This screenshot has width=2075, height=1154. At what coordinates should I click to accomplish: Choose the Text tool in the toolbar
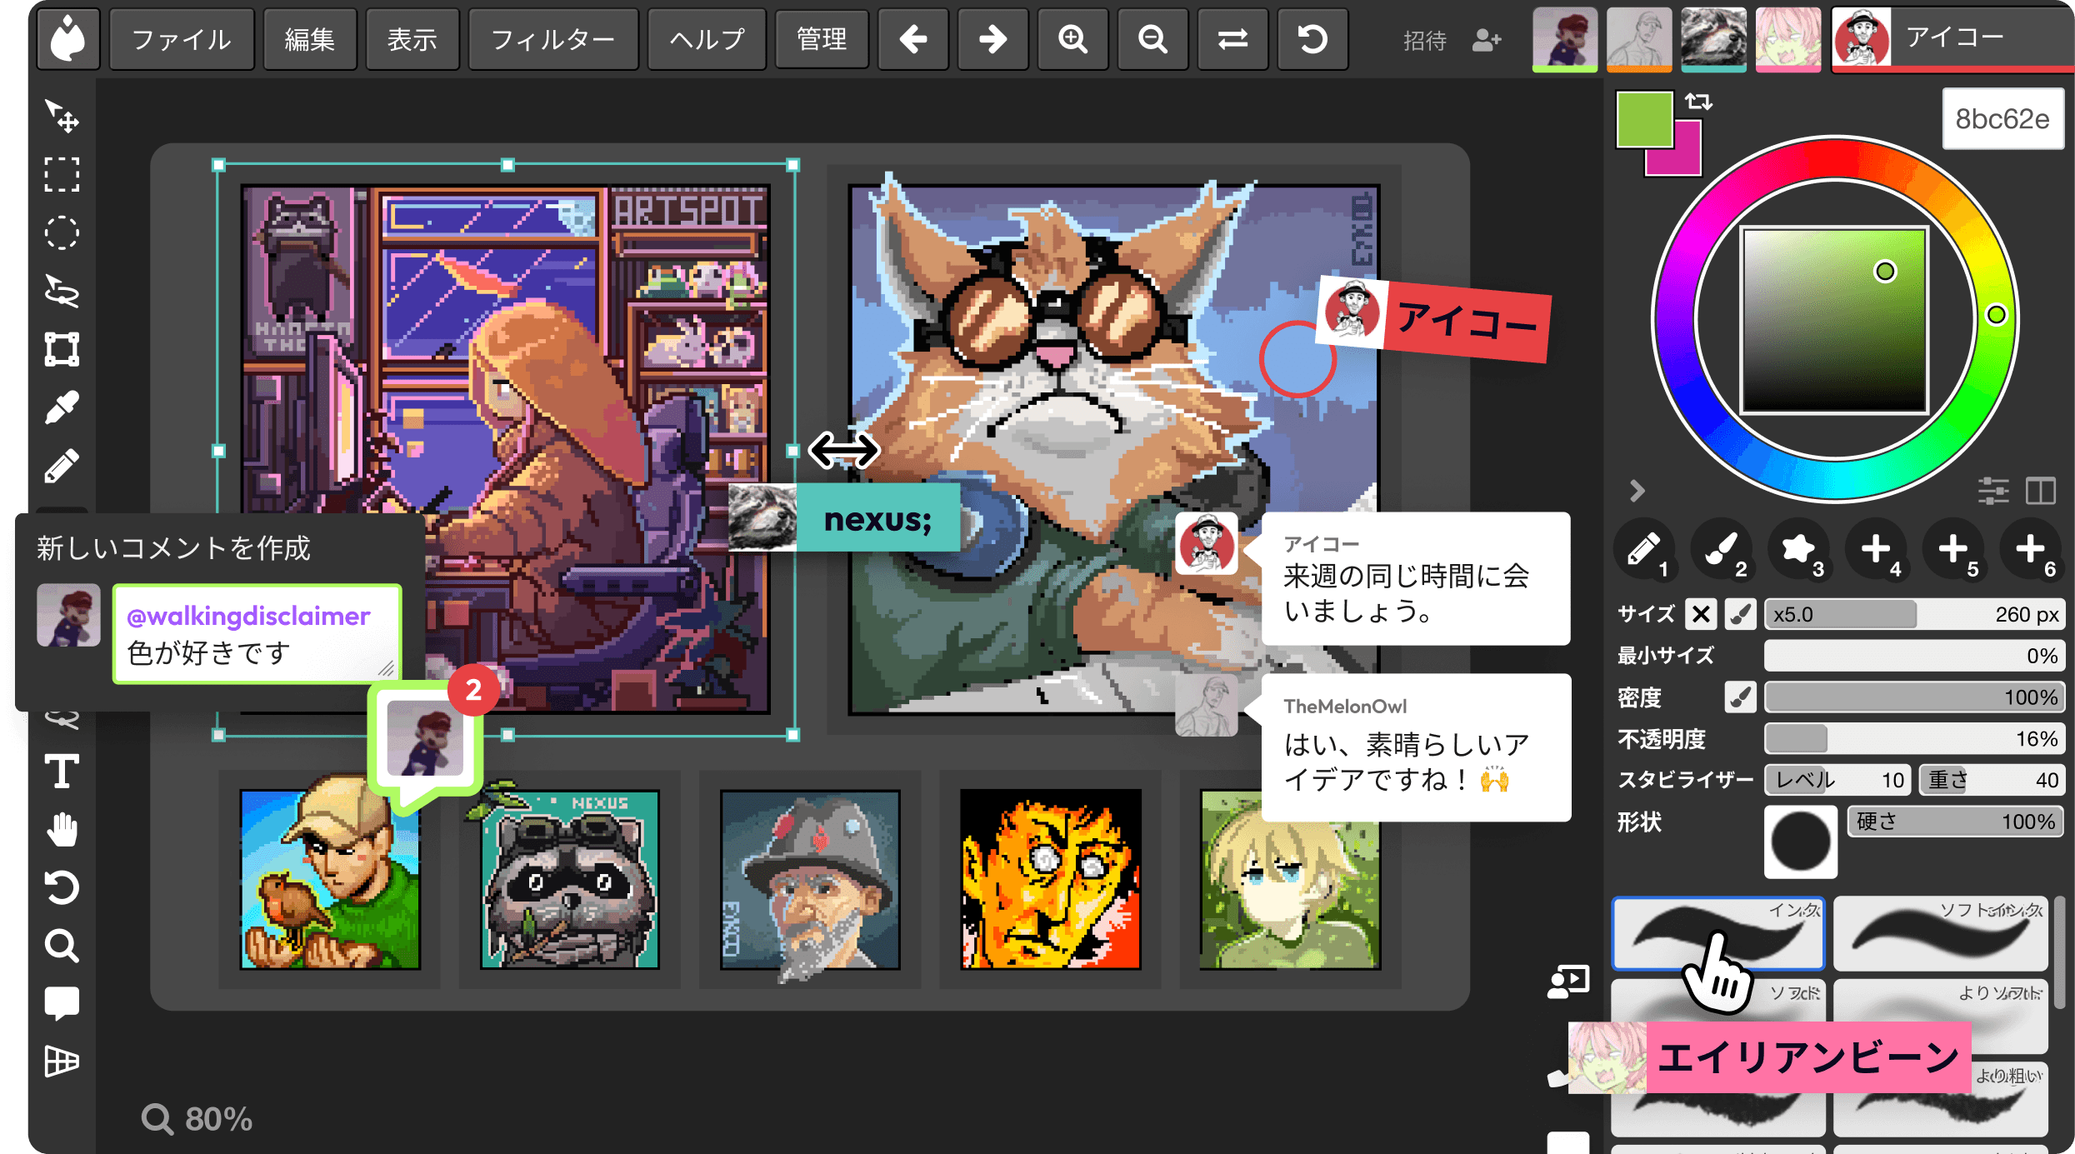(x=62, y=772)
